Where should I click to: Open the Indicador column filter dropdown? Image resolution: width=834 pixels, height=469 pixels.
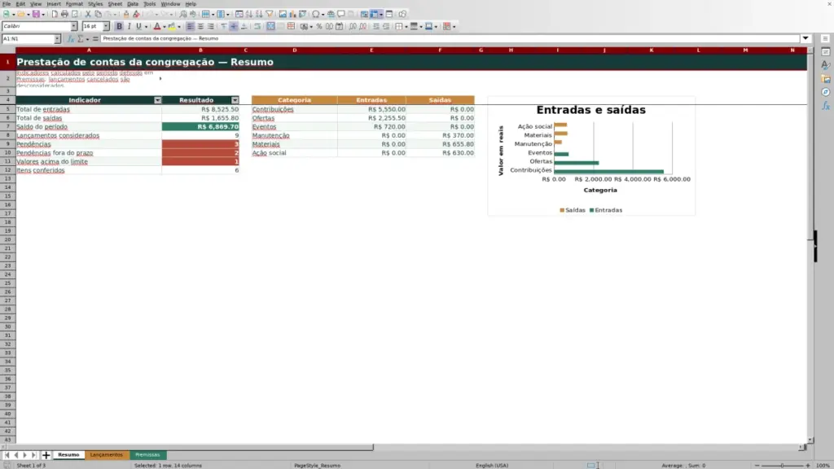pyautogui.click(x=157, y=100)
